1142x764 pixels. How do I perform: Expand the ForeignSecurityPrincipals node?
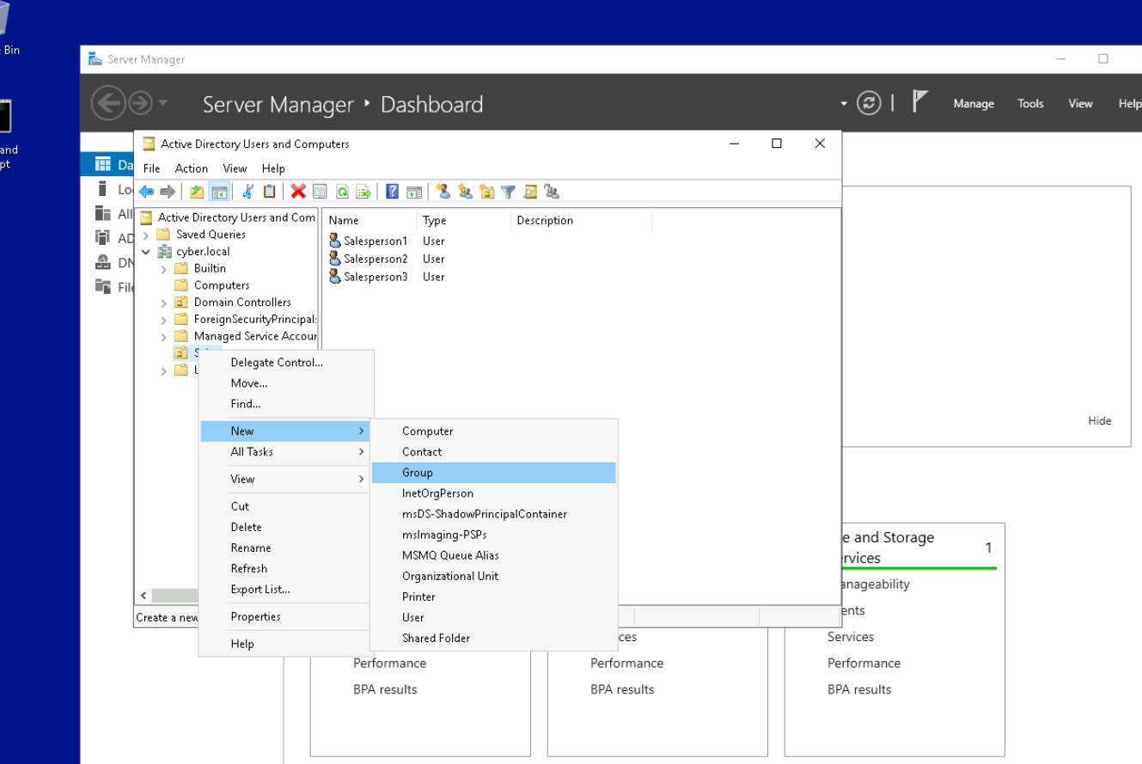[x=163, y=320]
